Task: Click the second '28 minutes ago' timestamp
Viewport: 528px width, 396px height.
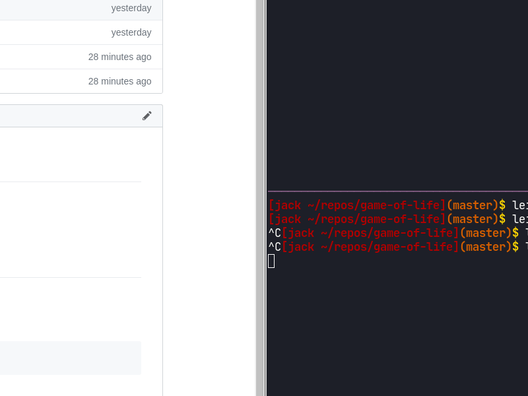Action: tap(119, 81)
